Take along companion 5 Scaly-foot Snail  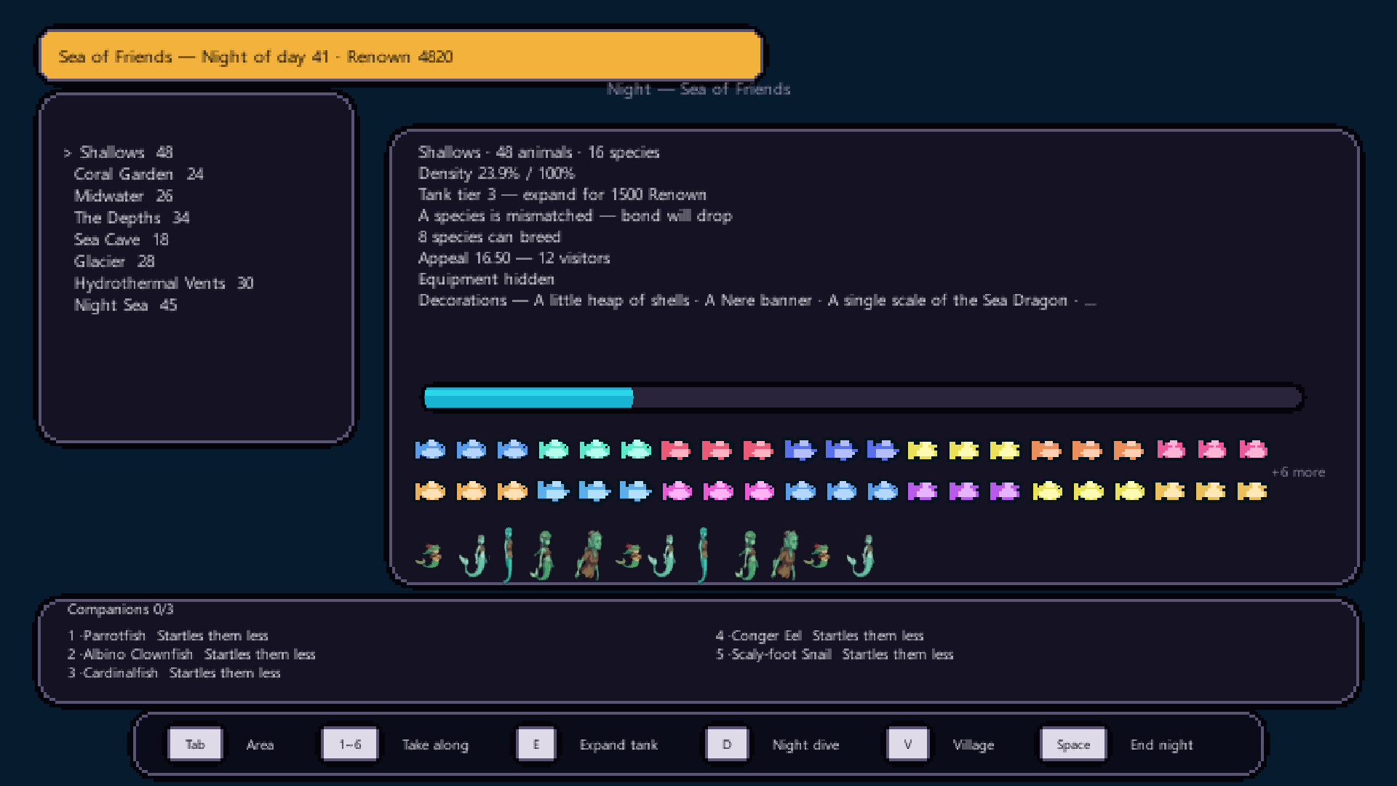834,654
